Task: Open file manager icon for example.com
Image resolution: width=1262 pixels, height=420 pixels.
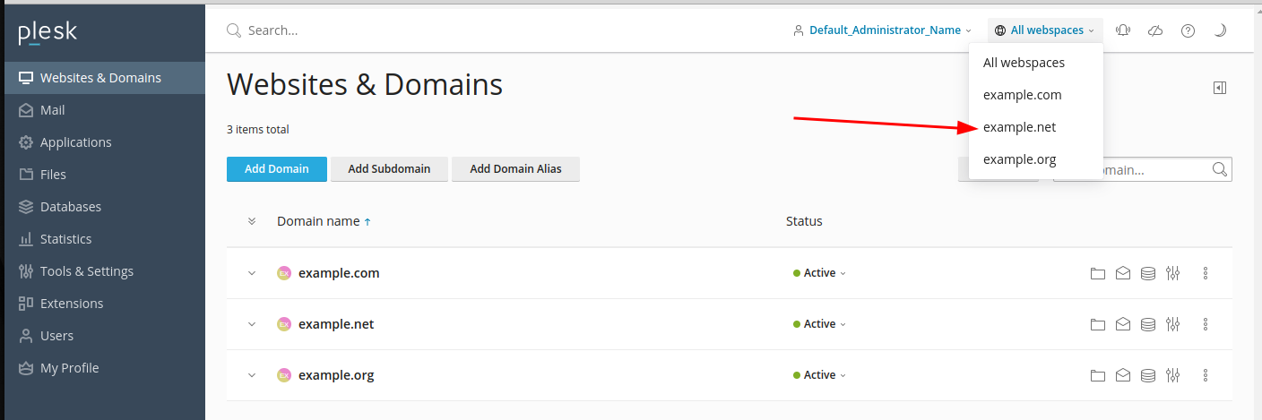Action: click(x=1097, y=274)
